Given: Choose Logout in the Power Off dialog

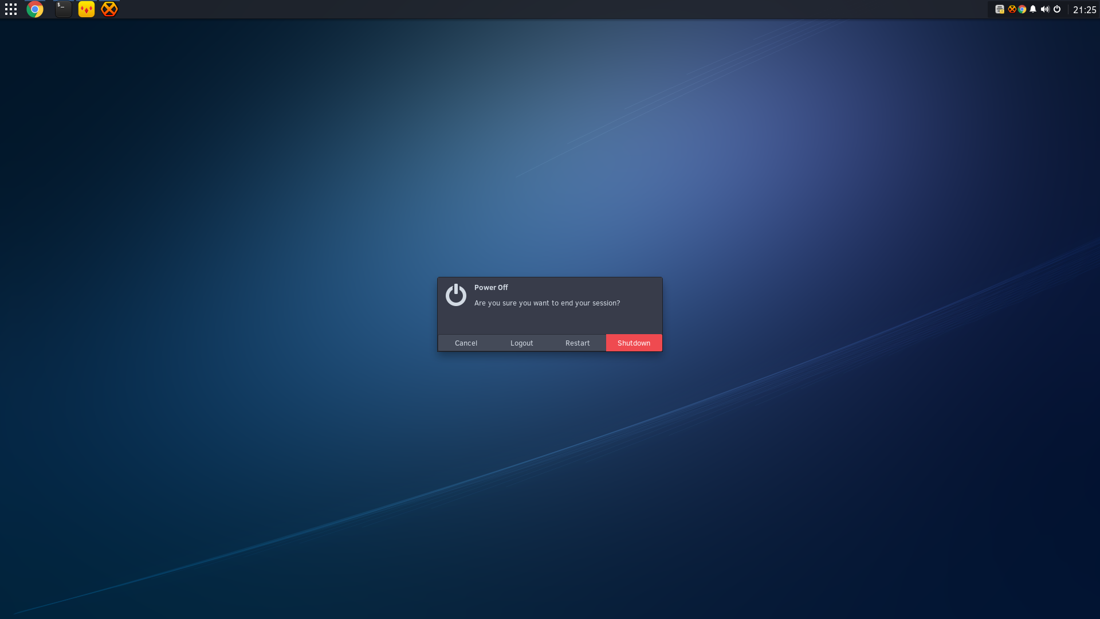Looking at the screenshot, I should 521,343.
